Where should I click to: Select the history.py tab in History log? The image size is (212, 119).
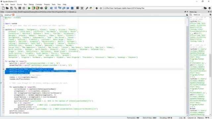tap(197, 15)
